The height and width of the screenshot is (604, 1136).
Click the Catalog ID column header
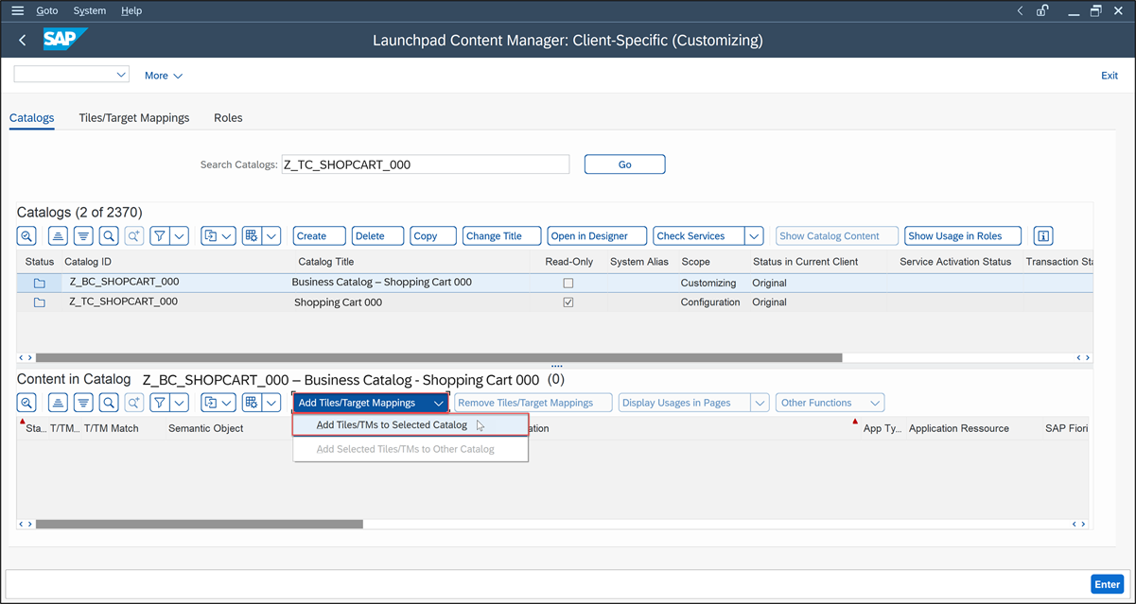click(x=88, y=262)
